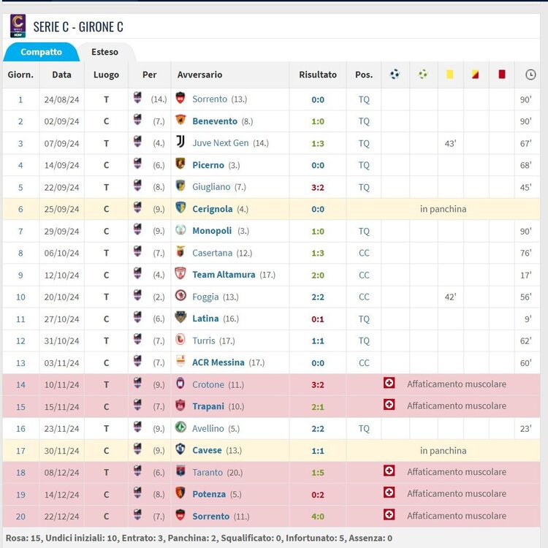Open the 3:2 result against Giugliano
Viewport: 548px width, 548px height.
pyautogui.click(x=318, y=188)
